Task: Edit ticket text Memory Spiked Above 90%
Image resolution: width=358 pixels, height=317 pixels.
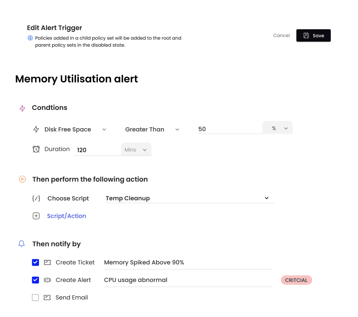Action: (188, 263)
